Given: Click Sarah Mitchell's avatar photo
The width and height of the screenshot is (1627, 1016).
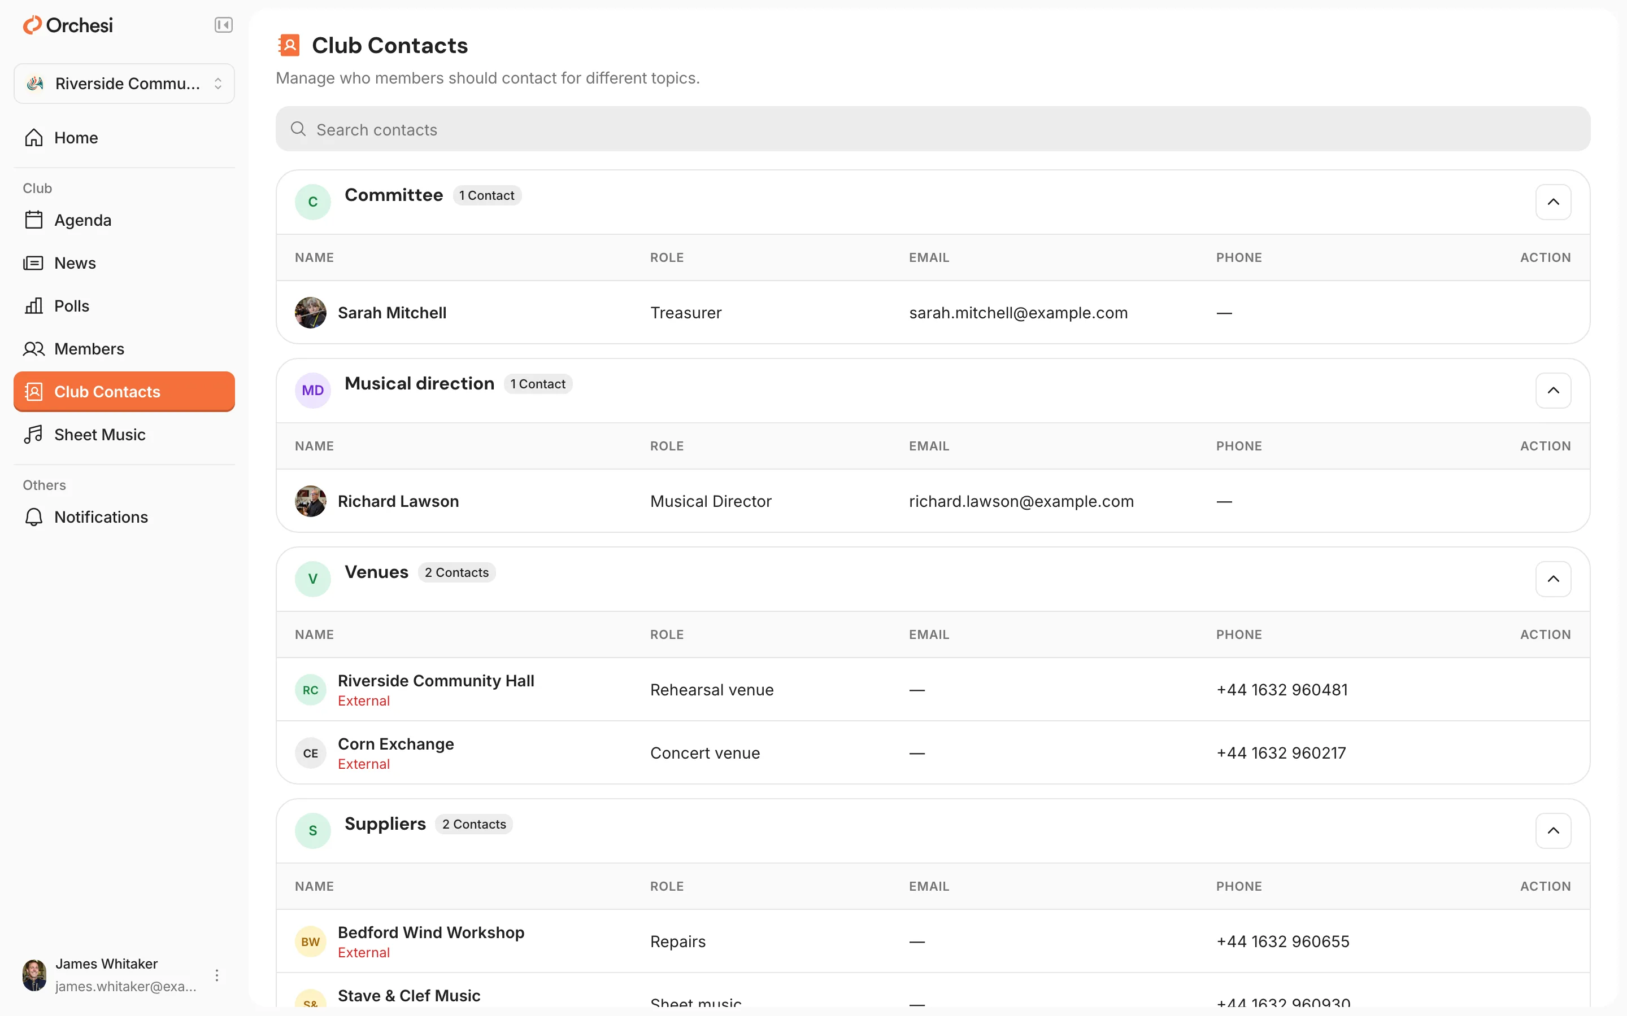Looking at the screenshot, I should click(x=311, y=313).
